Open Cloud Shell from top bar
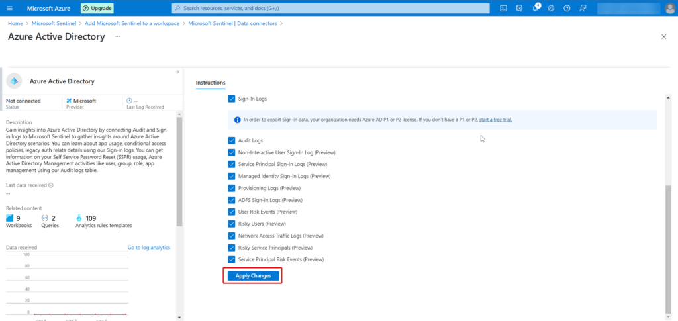The image size is (678, 321). click(503, 8)
